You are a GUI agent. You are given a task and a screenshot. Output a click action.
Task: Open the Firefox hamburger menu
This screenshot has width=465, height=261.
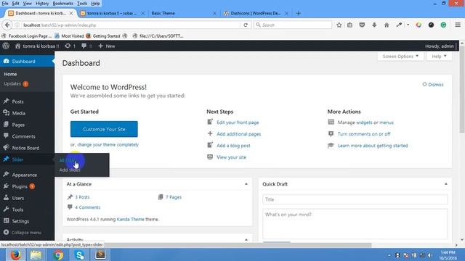coord(458,25)
